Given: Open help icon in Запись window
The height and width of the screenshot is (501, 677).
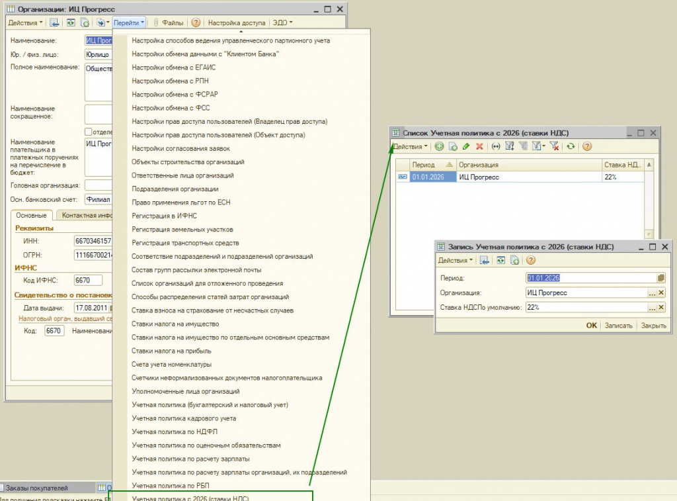Looking at the screenshot, I should click(x=531, y=260).
